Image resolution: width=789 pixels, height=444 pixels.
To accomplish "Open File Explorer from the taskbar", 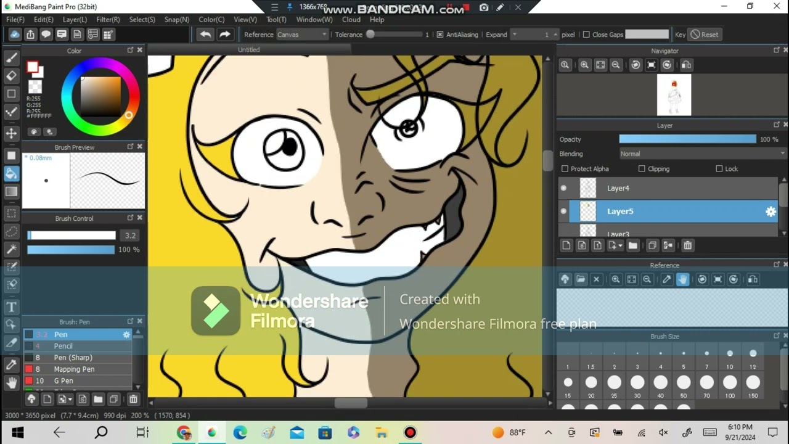I will coord(382,432).
